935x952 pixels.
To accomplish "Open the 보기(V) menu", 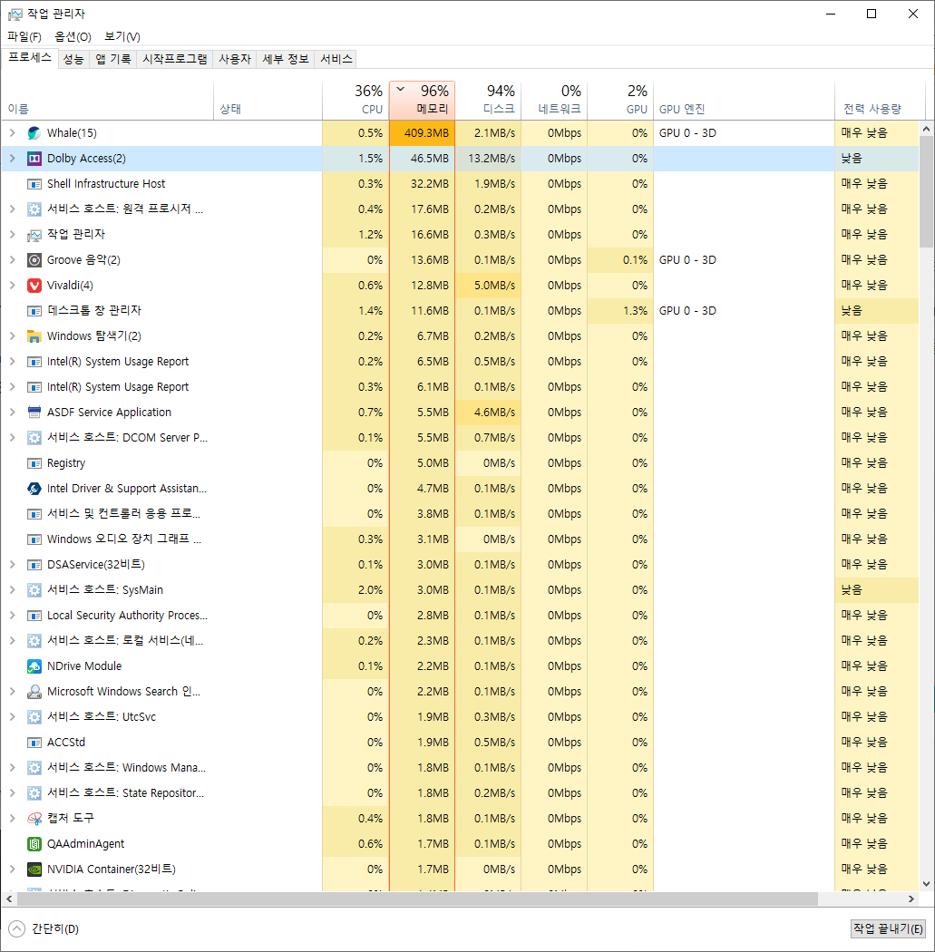I will [x=122, y=36].
